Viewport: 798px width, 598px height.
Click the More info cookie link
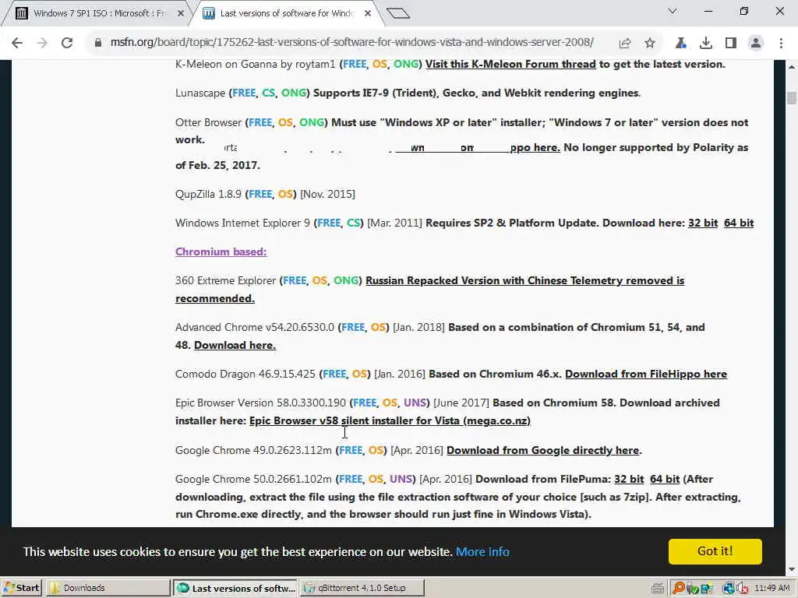(482, 552)
